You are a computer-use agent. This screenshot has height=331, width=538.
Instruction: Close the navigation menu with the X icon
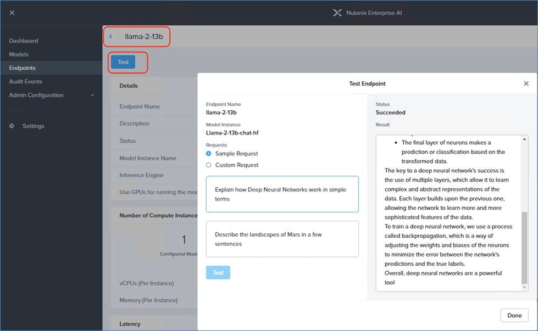click(x=12, y=13)
